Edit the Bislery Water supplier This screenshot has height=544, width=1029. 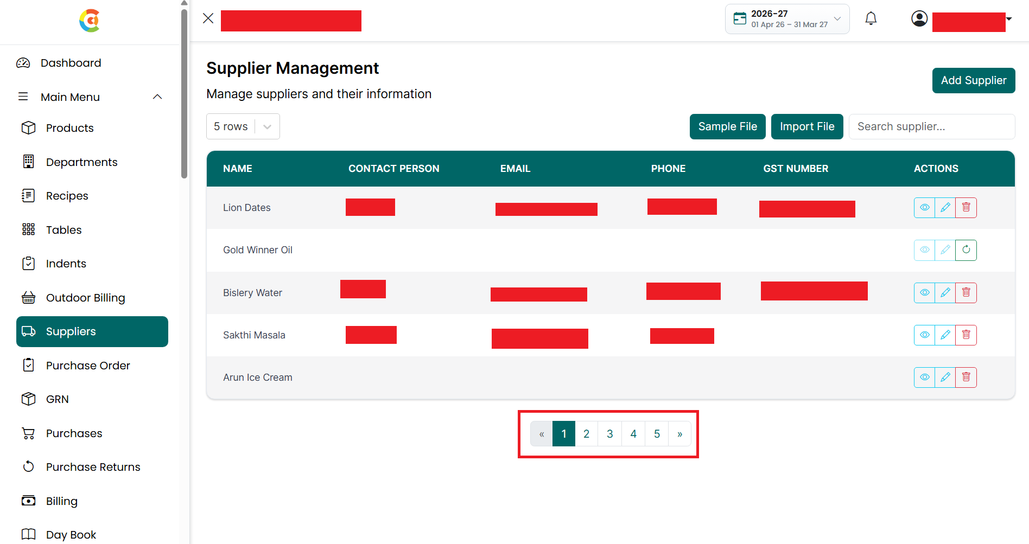tap(945, 293)
